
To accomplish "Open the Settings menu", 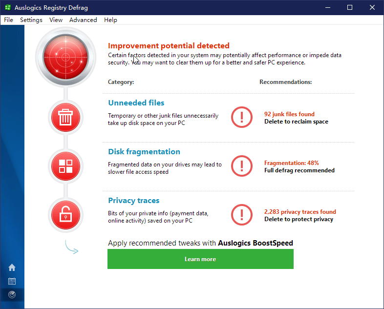I will pyautogui.click(x=31, y=20).
